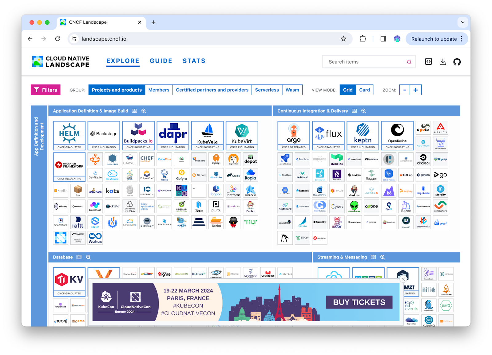Switch view mode to Grid
The image size is (492, 355).
point(348,90)
